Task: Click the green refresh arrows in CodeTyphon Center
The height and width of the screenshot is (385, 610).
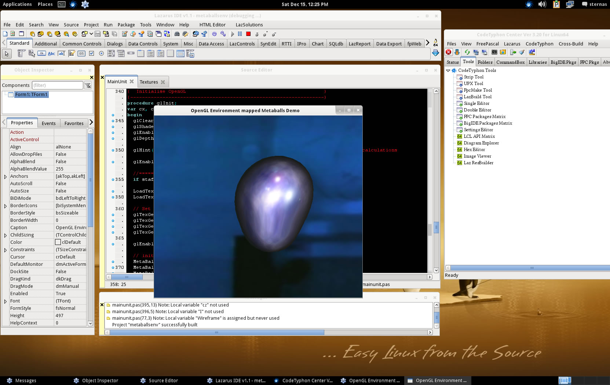Action: coord(467,52)
